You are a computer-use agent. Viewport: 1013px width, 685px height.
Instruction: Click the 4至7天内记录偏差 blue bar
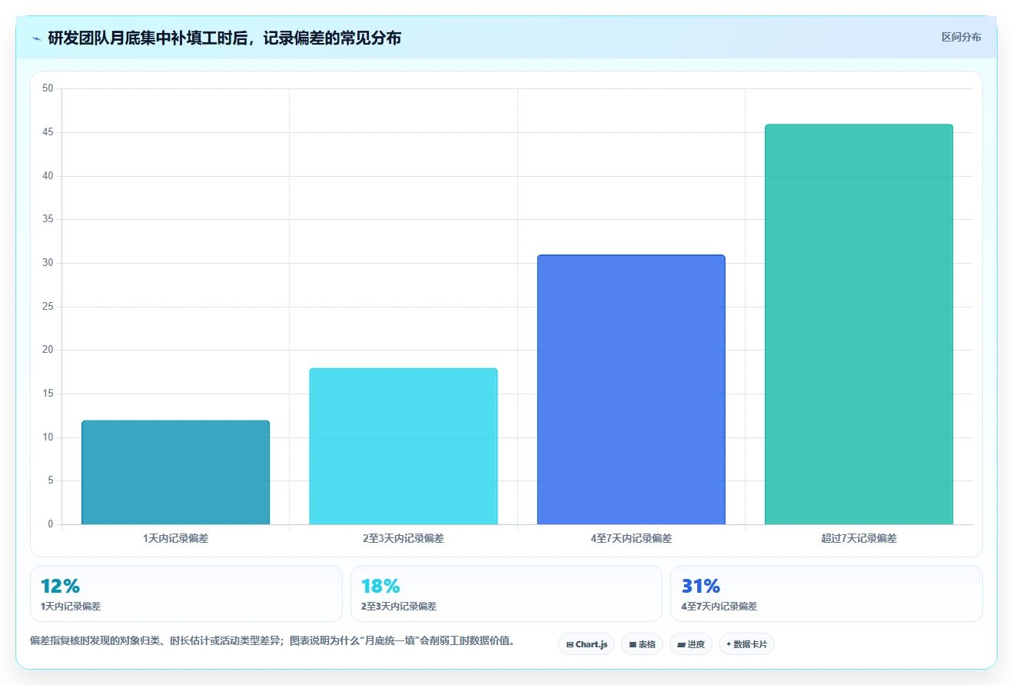pyautogui.click(x=631, y=390)
